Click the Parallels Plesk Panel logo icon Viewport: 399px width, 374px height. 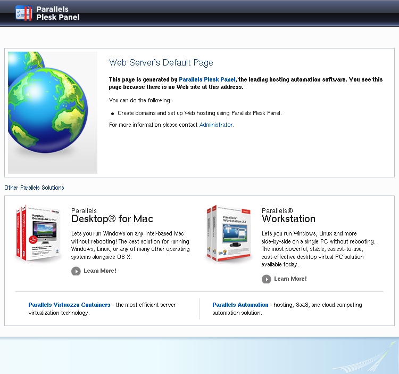(x=23, y=13)
